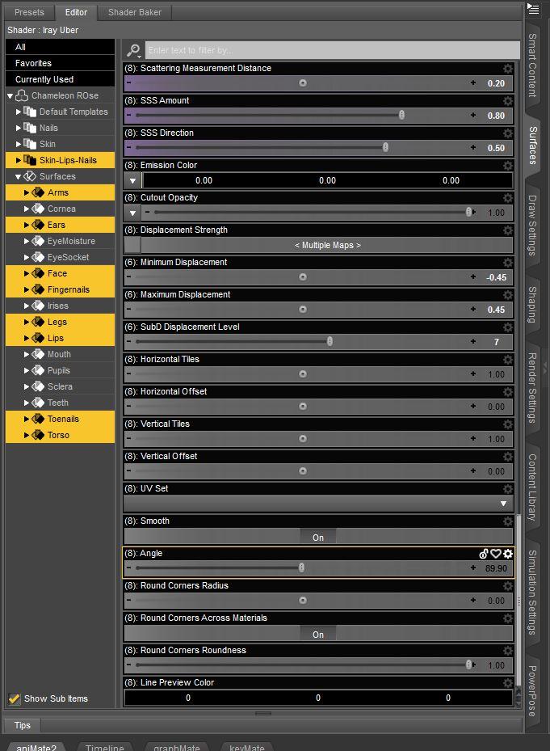The height and width of the screenshot is (751, 550).
Task: Open the pane options menu icon top right
Action: pos(533,8)
